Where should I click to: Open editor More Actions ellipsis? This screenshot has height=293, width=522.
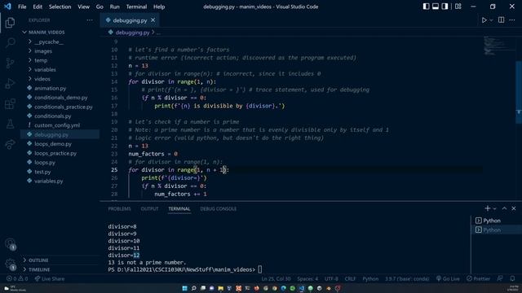pyautogui.click(x=512, y=20)
